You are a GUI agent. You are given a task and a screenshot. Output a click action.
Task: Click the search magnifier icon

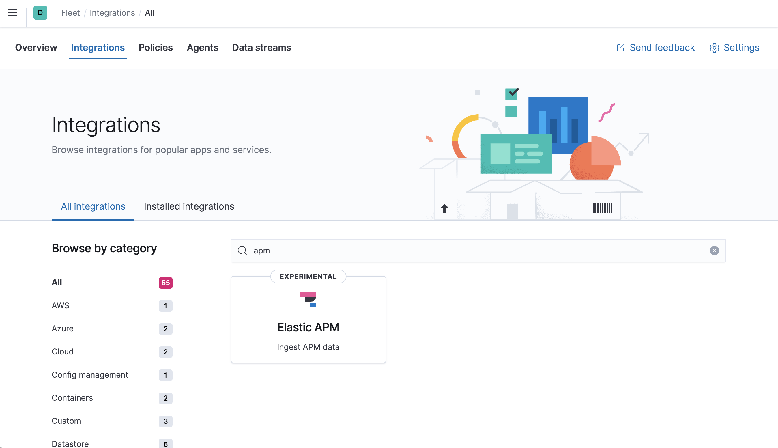[x=242, y=251]
